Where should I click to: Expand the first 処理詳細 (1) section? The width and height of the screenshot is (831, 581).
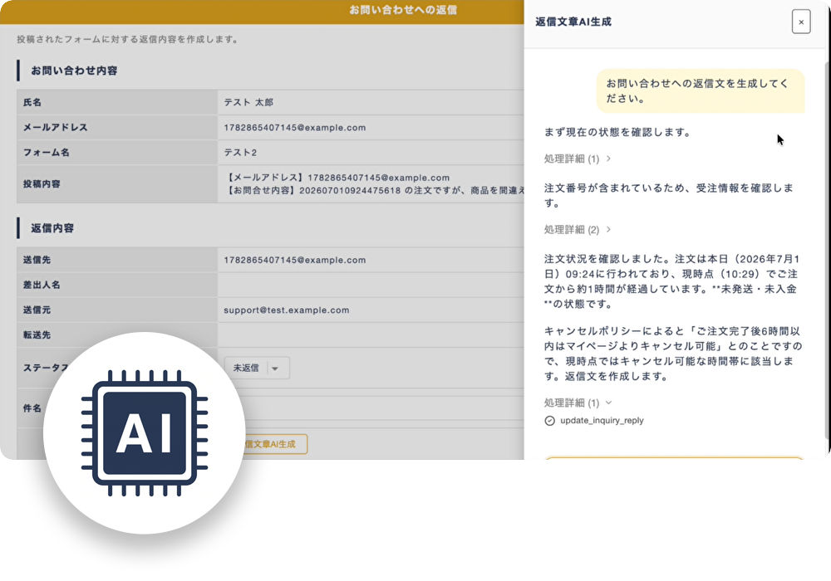click(x=578, y=159)
